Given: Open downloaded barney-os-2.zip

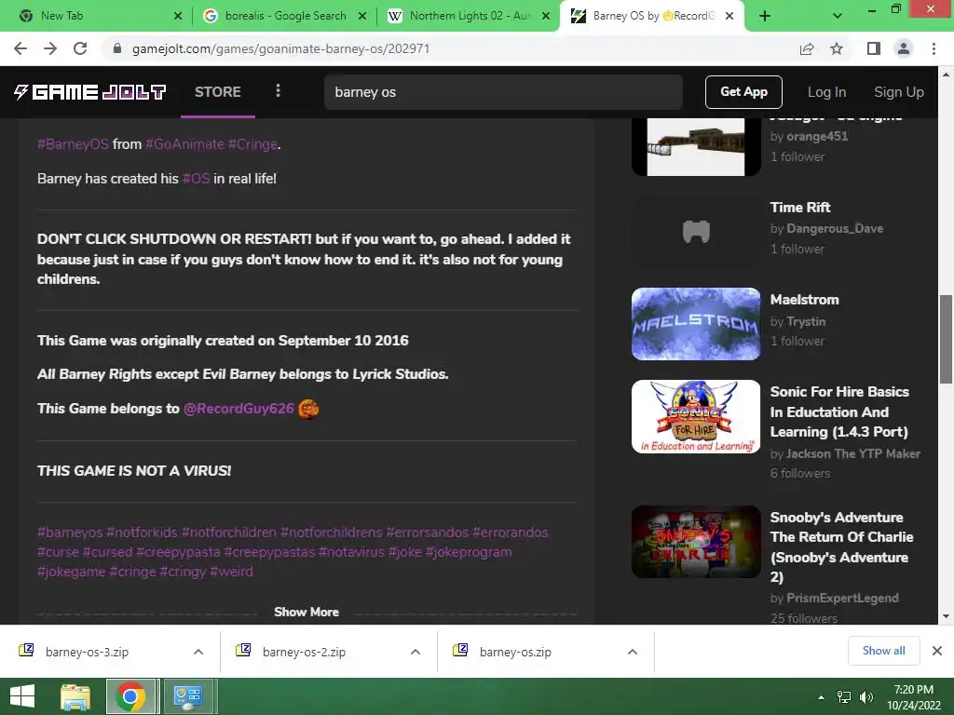Looking at the screenshot, I should pyautogui.click(x=304, y=652).
